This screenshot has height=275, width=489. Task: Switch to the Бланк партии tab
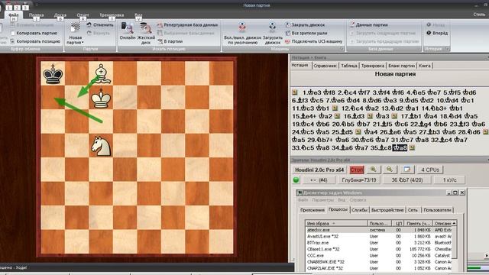(401, 66)
